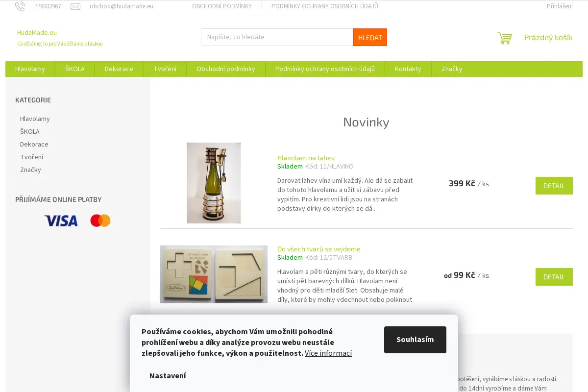
Task: Click the HLEDAT search button
Action: (370, 37)
